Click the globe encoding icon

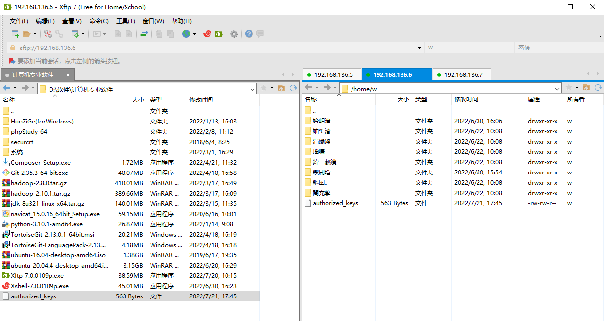click(x=186, y=34)
